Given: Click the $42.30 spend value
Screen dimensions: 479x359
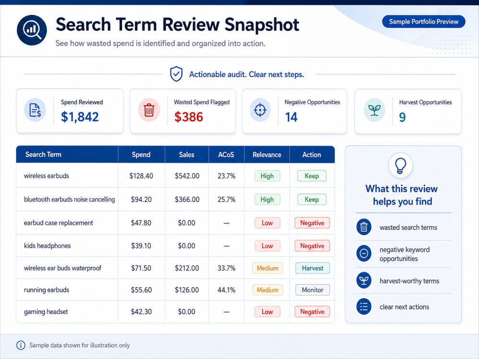Looking at the screenshot, I should [141, 312].
